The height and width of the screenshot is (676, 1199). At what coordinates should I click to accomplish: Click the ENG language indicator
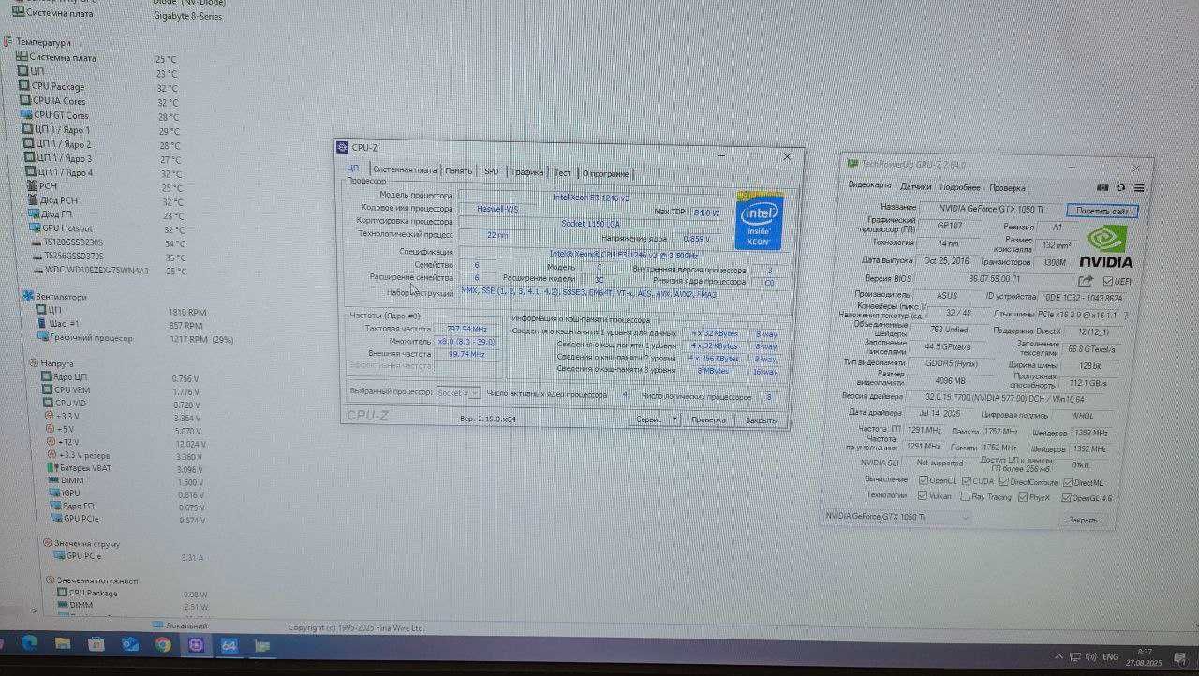[x=1112, y=657]
